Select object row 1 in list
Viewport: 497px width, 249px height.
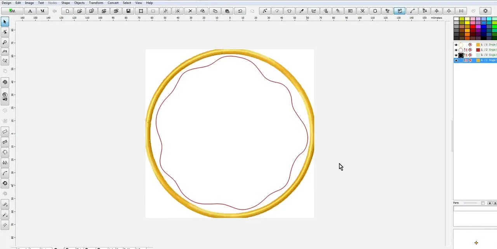coord(475,45)
